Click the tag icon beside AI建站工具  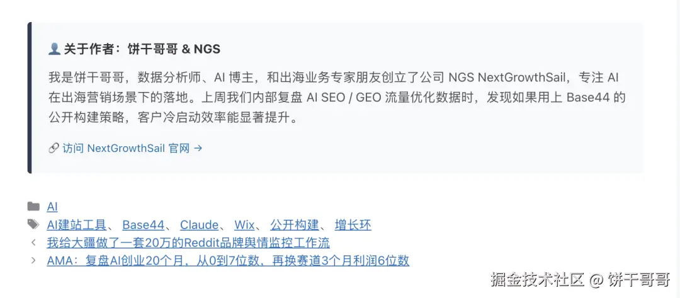pyautogui.click(x=34, y=225)
